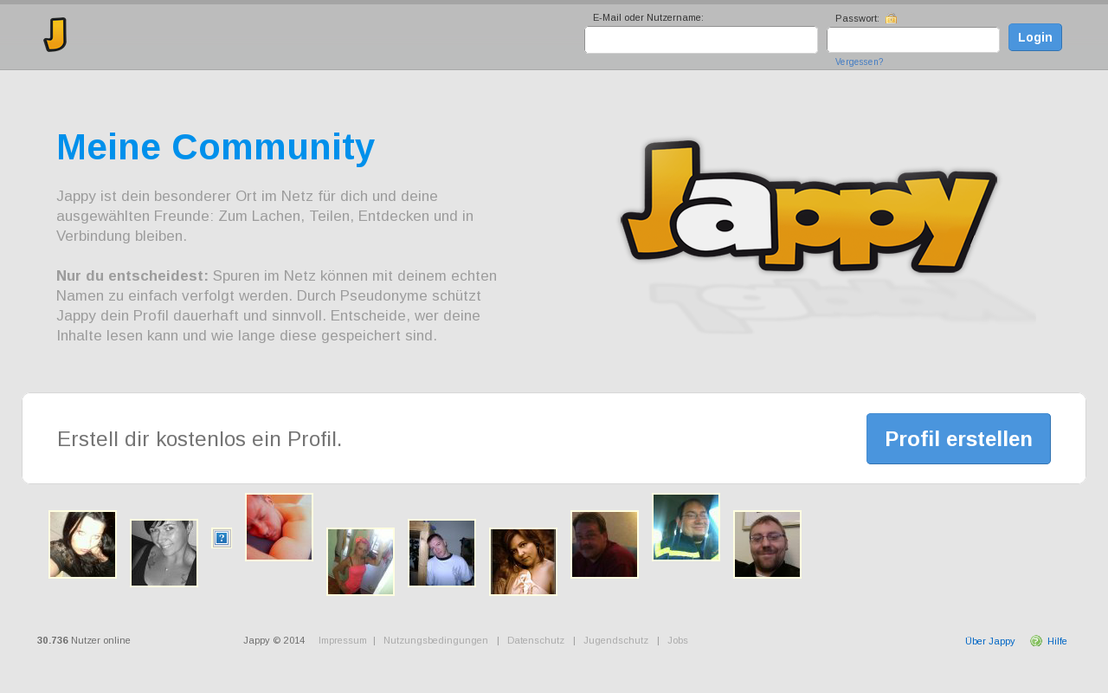Open the Nutzungsbedingungen link
Screen dimensions: 1108x693
435,640
